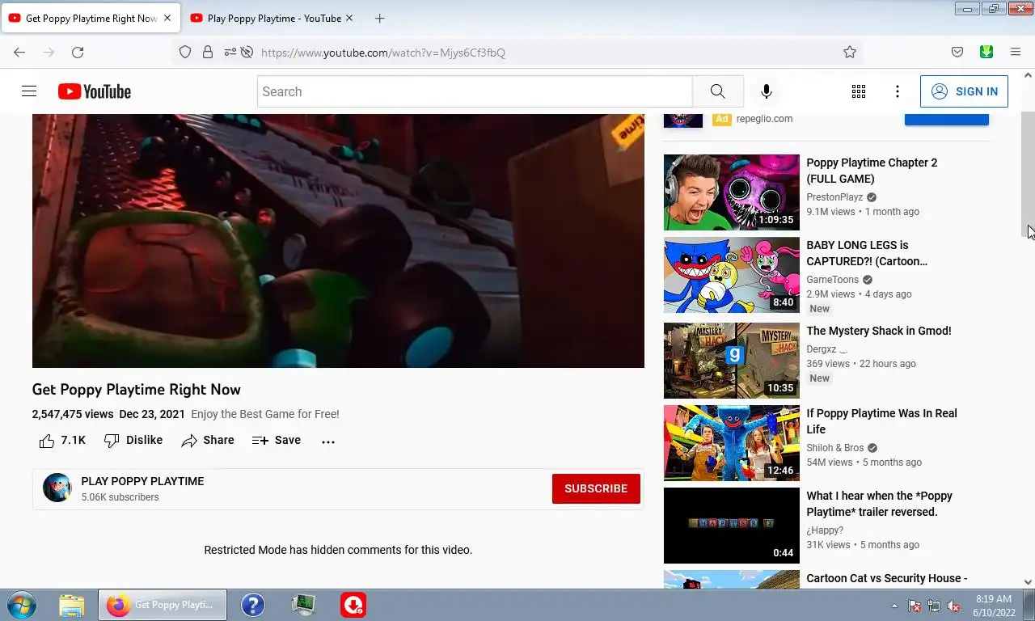
Task: Save video to a playlist
Action: tap(277, 440)
